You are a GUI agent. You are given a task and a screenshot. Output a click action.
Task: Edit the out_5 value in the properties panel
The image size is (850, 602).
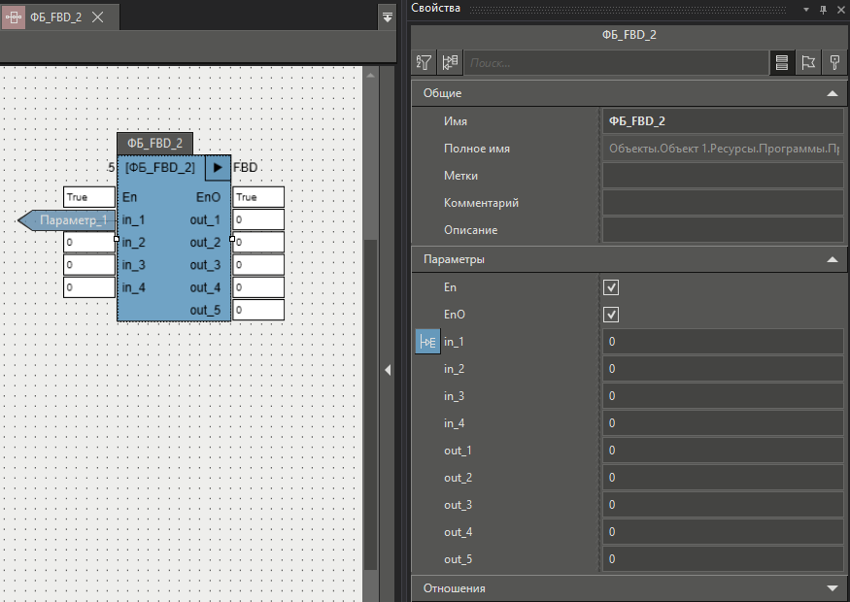coord(723,558)
